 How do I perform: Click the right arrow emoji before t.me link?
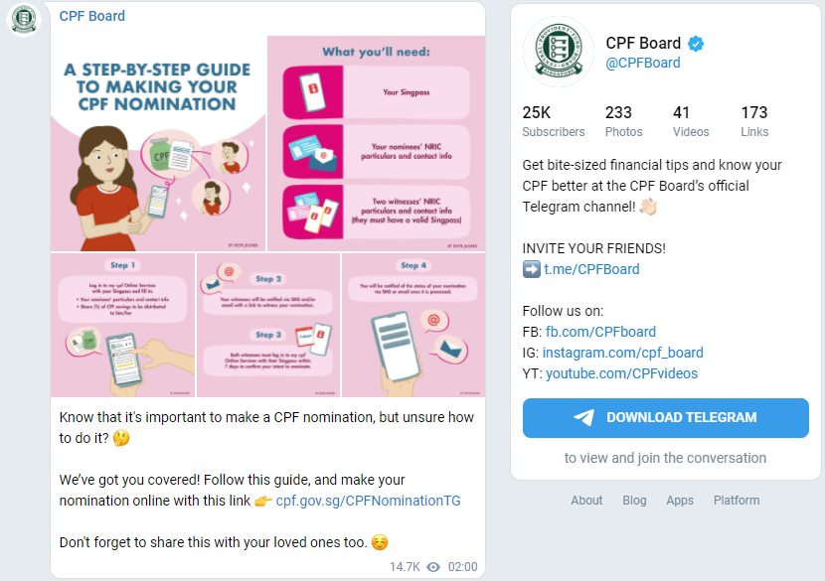532,269
